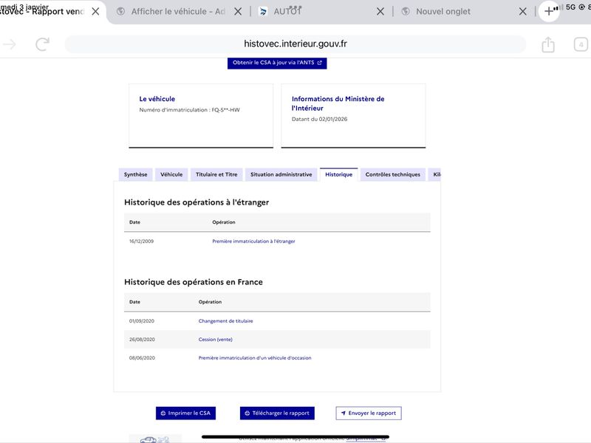Click the 'Envoyer le rapport' button
This screenshot has width=591, height=443.
pyautogui.click(x=368, y=413)
